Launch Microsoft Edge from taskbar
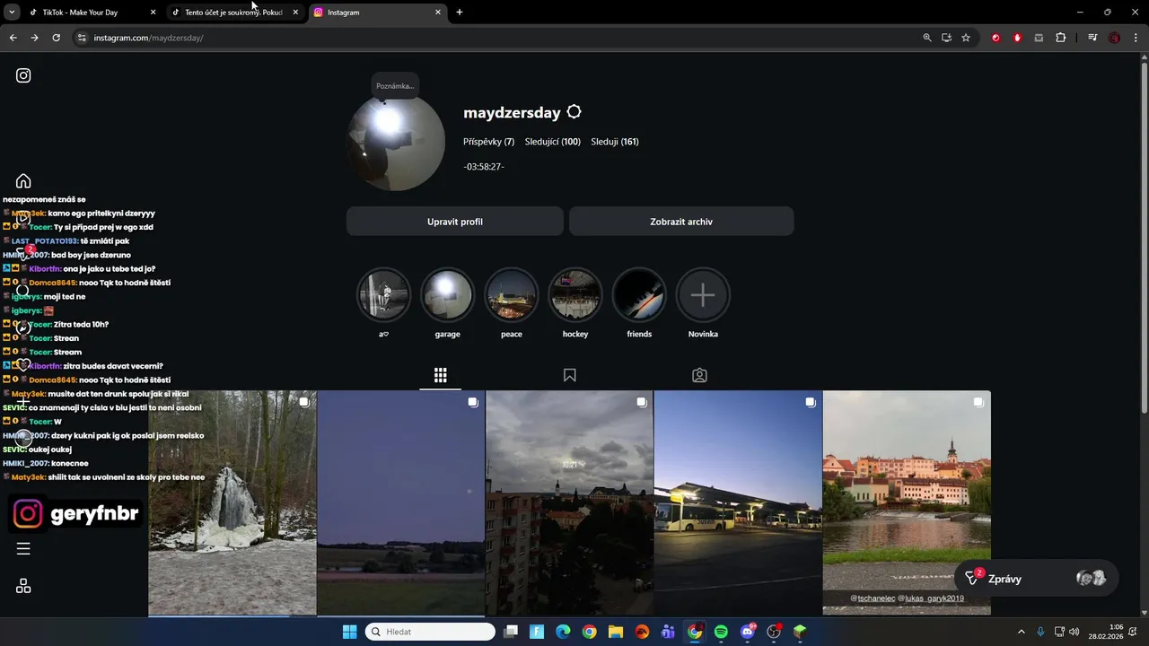This screenshot has height=646, width=1149. tap(563, 632)
